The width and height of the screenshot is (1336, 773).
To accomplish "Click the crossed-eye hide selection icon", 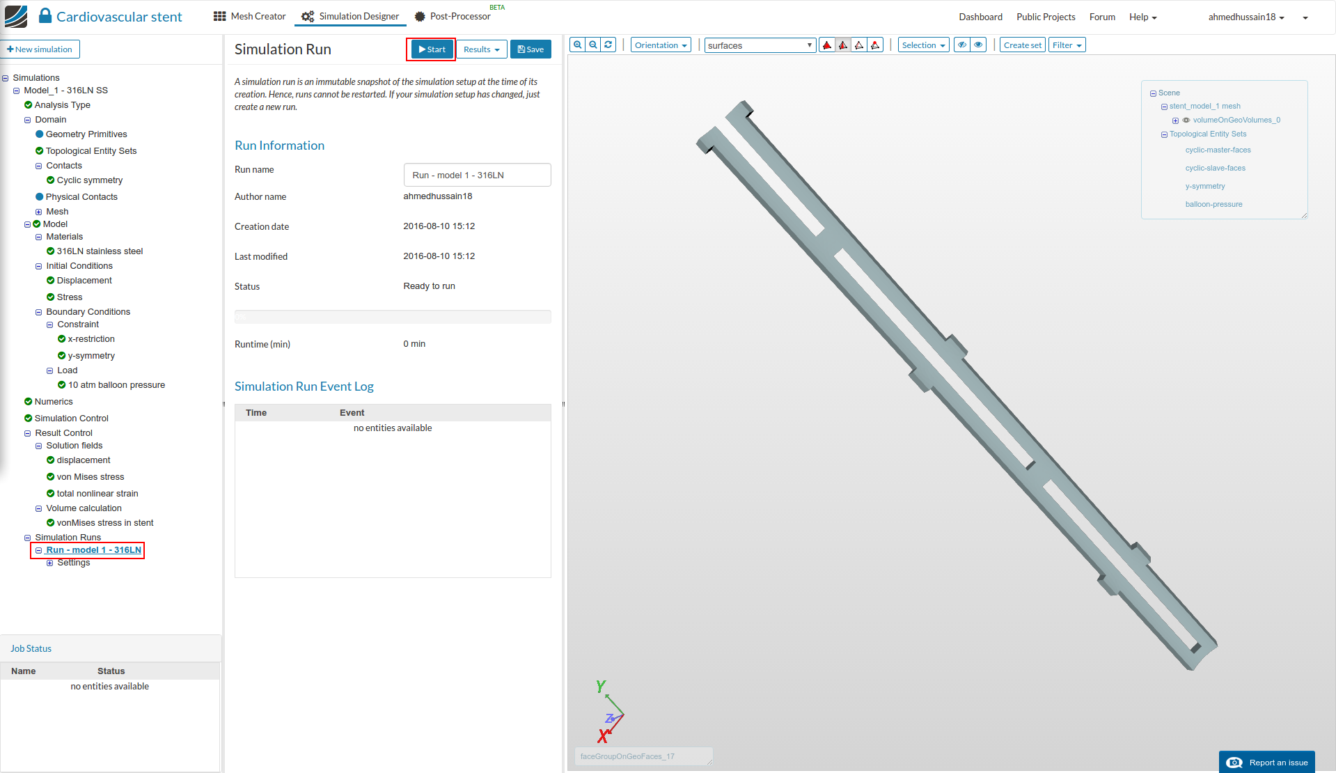I will click(962, 45).
